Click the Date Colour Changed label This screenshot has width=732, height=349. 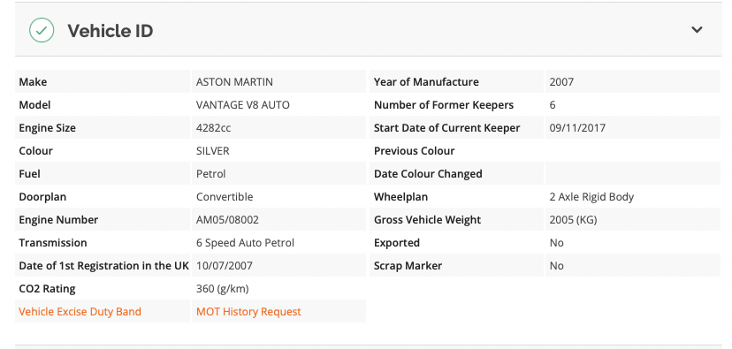point(428,173)
